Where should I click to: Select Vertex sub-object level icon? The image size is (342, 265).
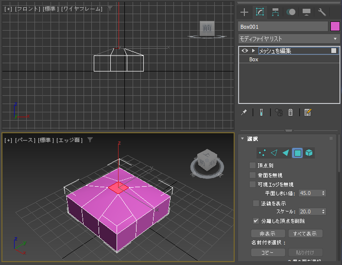(262, 153)
